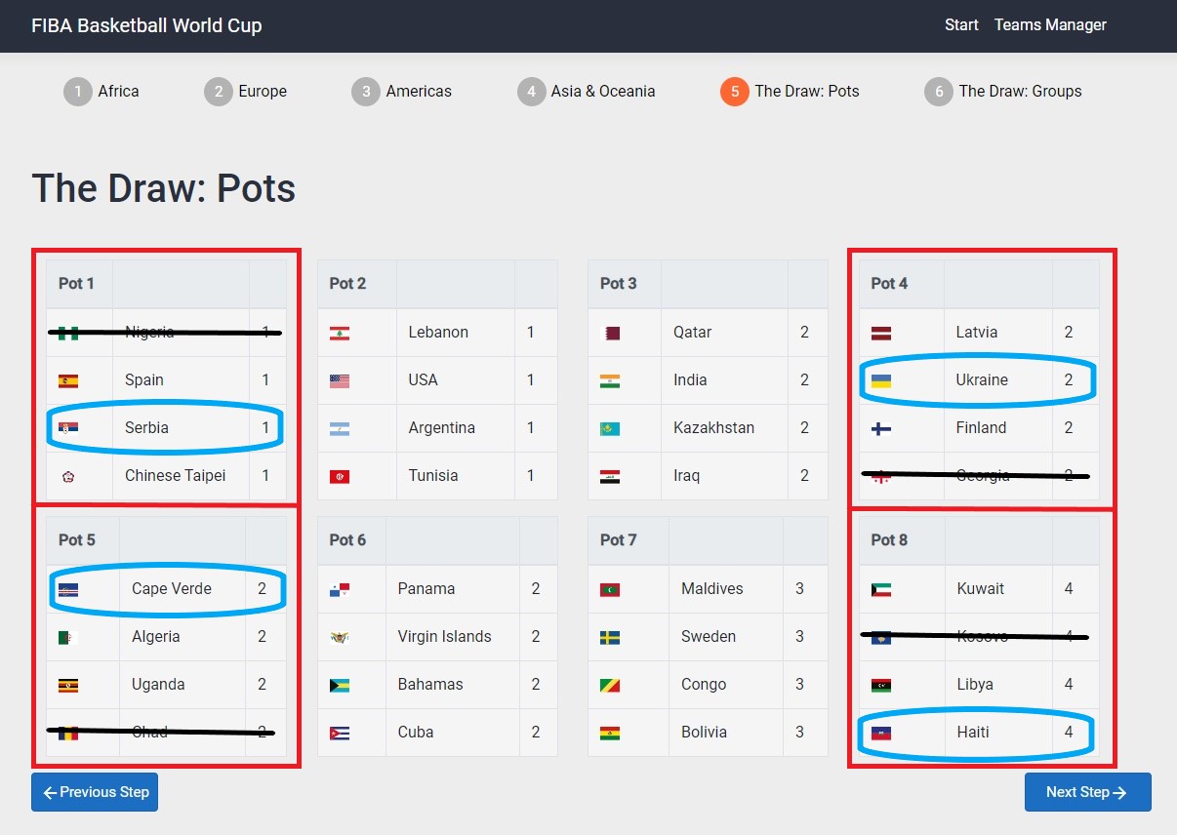This screenshot has width=1177, height=835.
Task: Go to step 3 Americas
Action: [x=402, y=92]
